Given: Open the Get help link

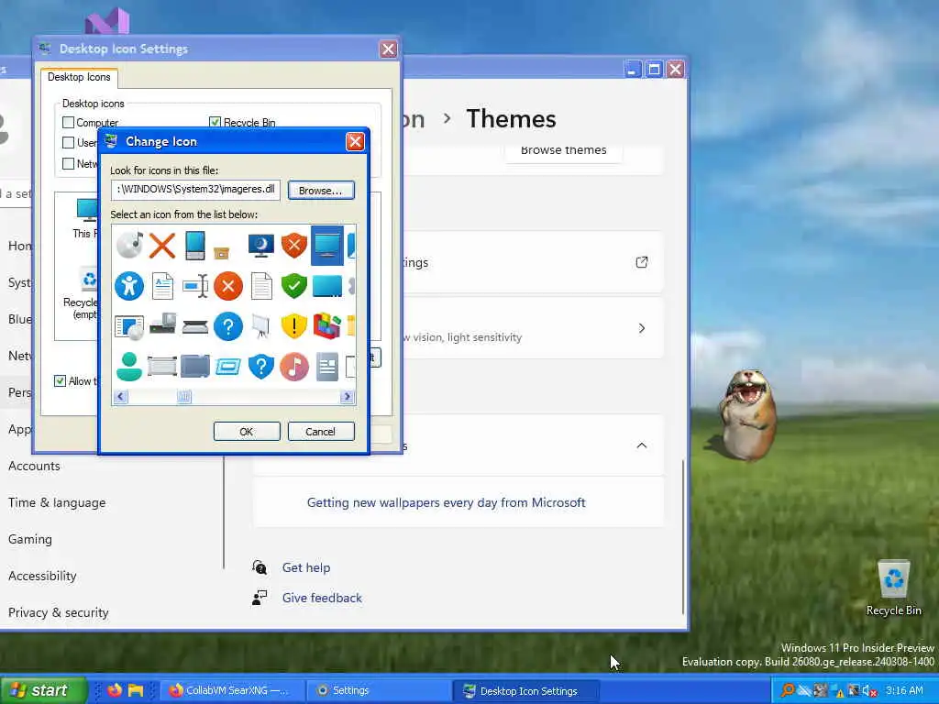Looking at the screenshot, I should pyautogui.click(x=306, y=567).
